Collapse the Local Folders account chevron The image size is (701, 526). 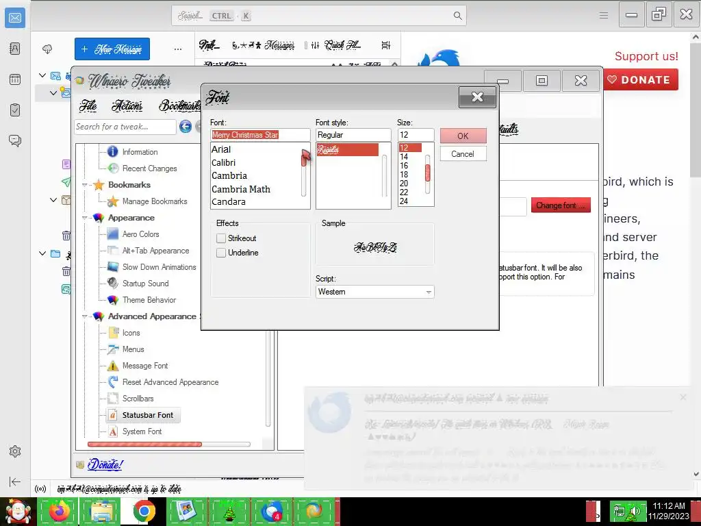click(42, 253)
